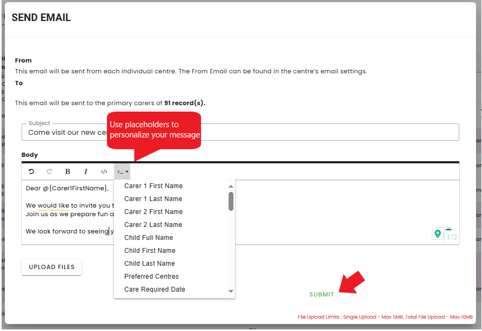The image size is (482, 331).
Task: Insert Carer 1 First Name placeholder
Action: click(x=153, y=186)
